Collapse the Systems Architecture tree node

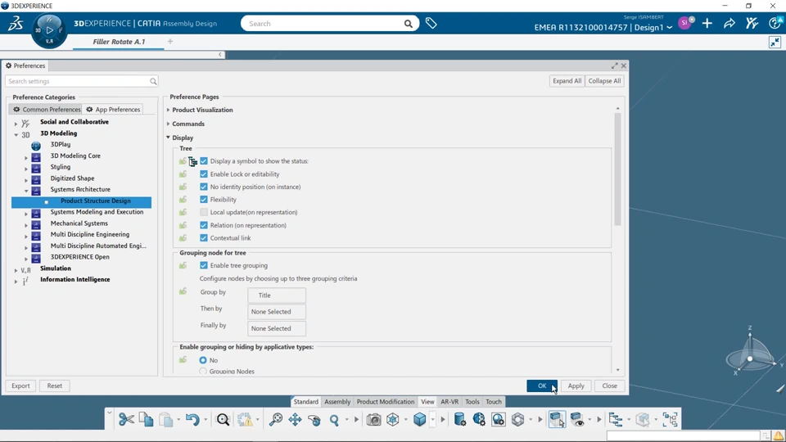26,191
